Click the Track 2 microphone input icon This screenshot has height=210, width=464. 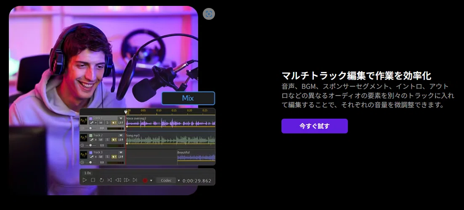(92, 139)
